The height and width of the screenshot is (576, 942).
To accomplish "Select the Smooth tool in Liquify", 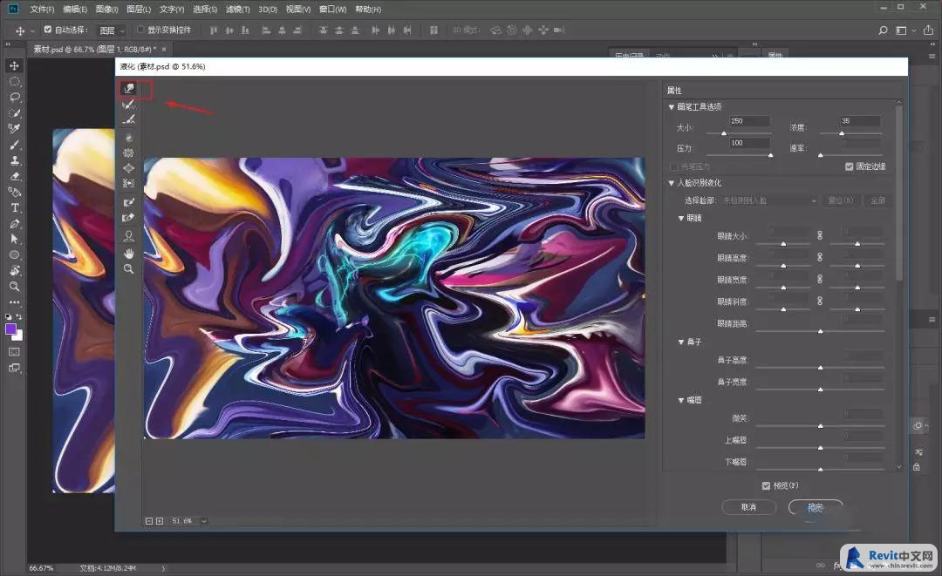I will point(128,119).
